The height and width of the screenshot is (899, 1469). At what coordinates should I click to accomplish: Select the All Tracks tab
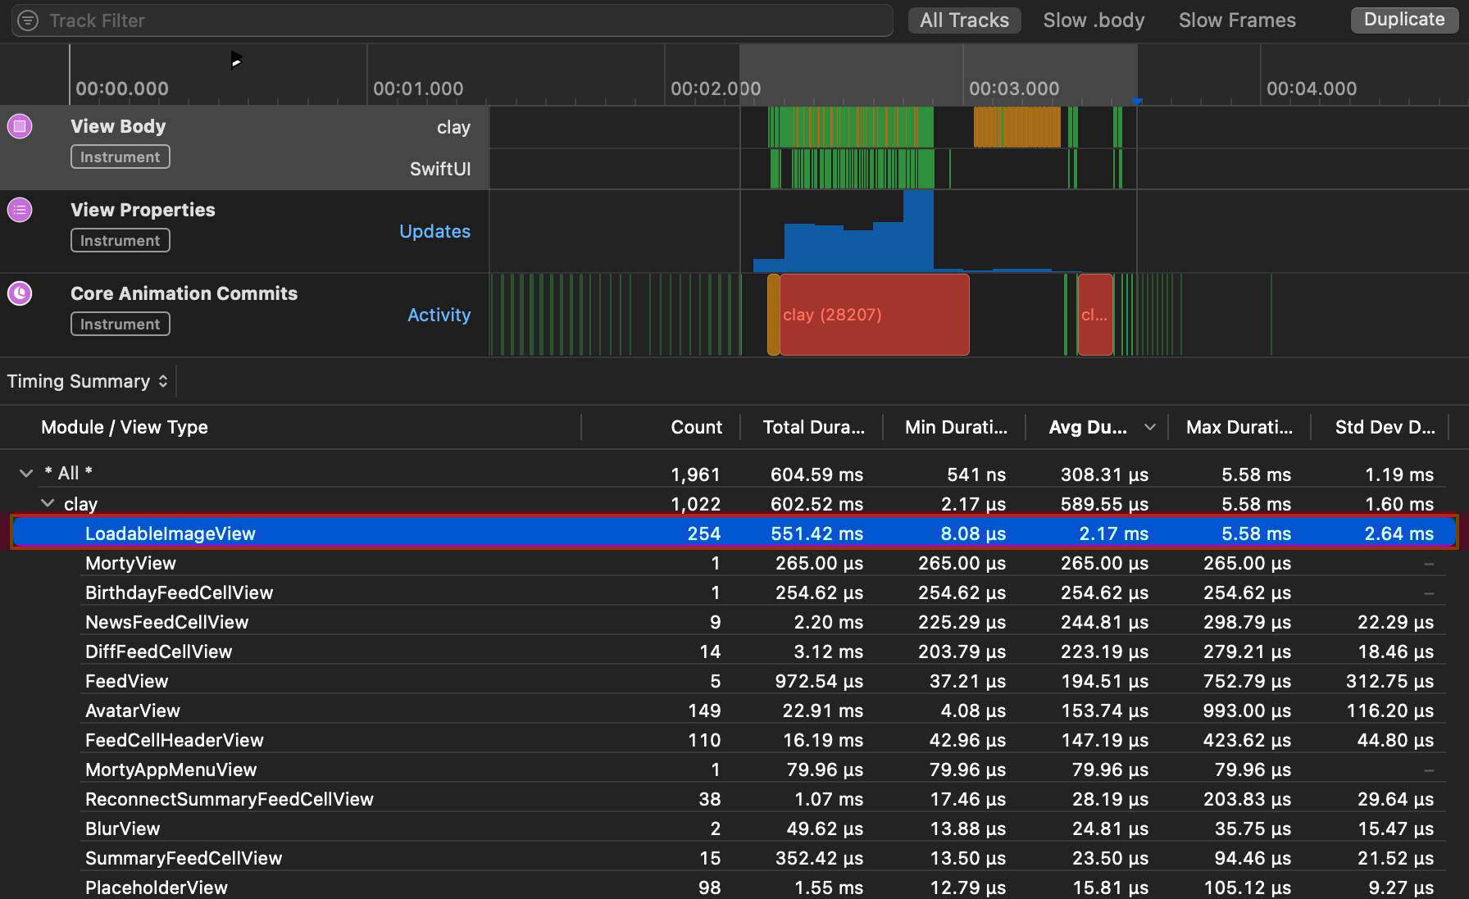(964, 20)
